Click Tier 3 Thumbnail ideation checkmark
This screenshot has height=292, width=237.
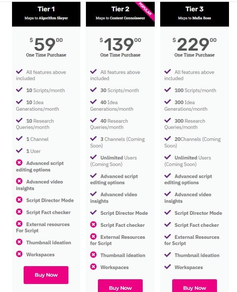click(167, 255)
